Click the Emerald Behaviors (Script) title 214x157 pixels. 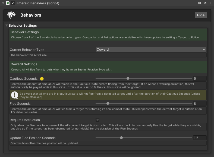coord(38,3)
